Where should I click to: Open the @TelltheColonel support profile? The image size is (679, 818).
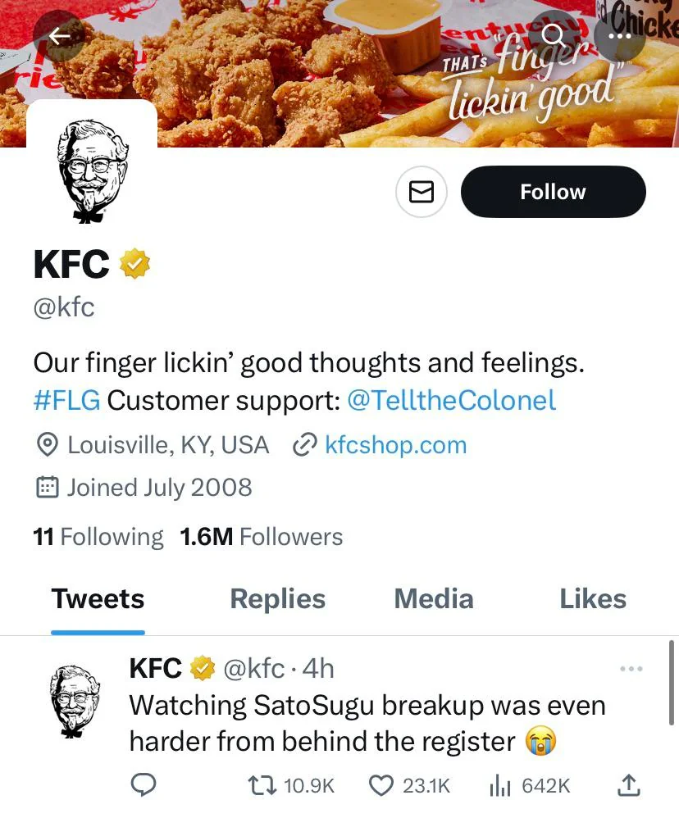click(451, 401)
